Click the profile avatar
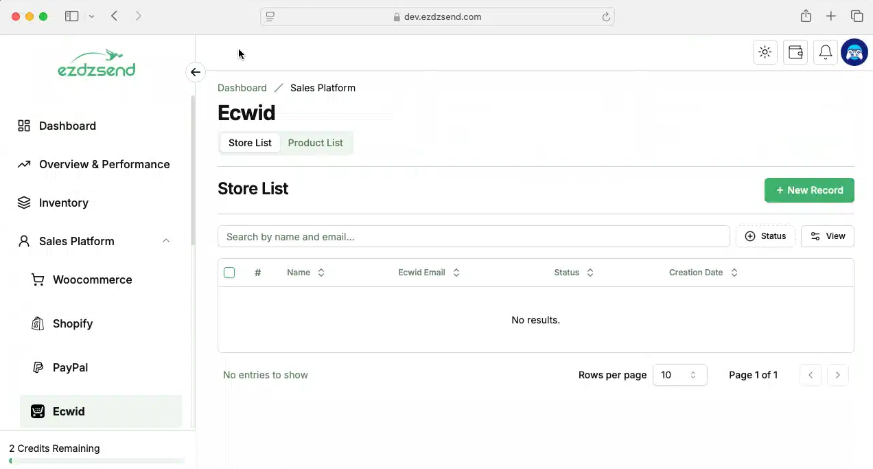 click(854, 52)
